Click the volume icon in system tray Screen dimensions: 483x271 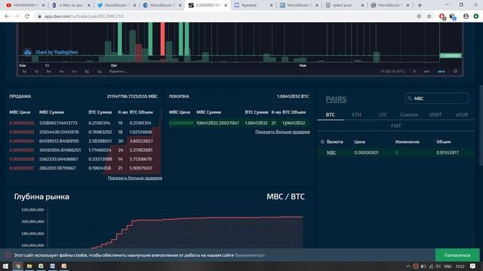coord(438,266)
